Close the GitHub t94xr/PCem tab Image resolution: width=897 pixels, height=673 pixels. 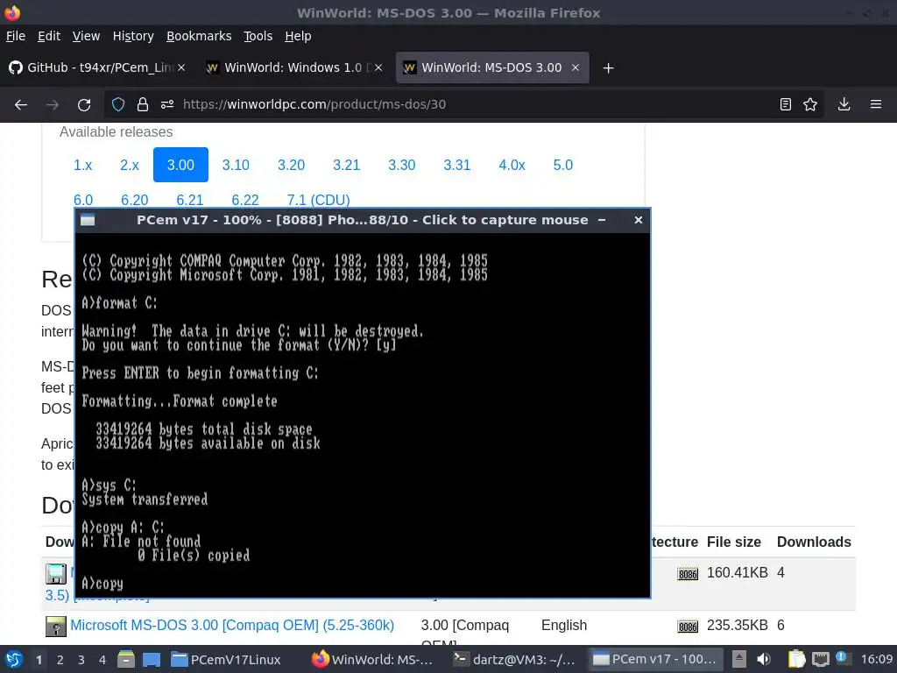[x=181, y=67]
